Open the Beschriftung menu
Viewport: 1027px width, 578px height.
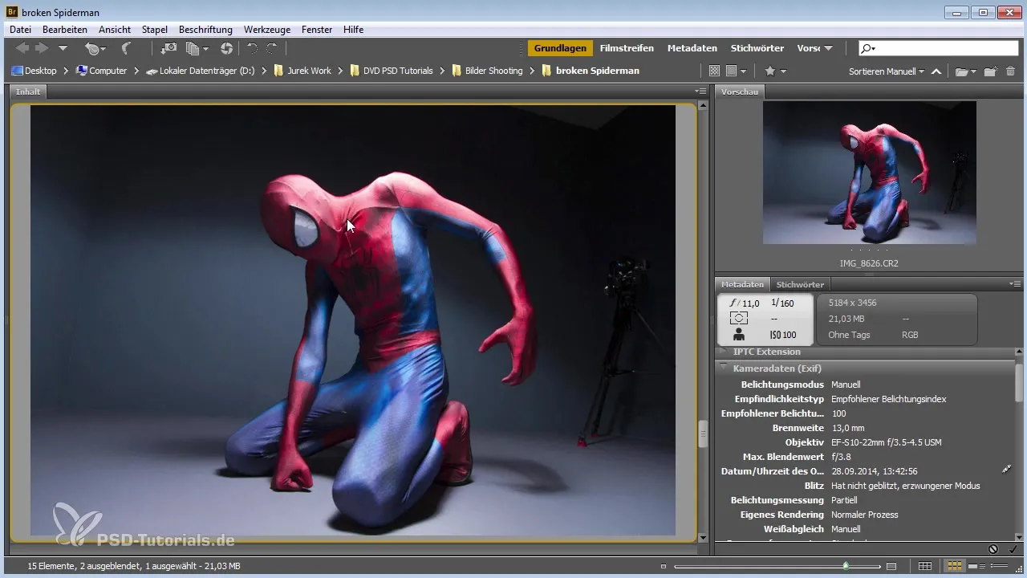tap(206, 30)
